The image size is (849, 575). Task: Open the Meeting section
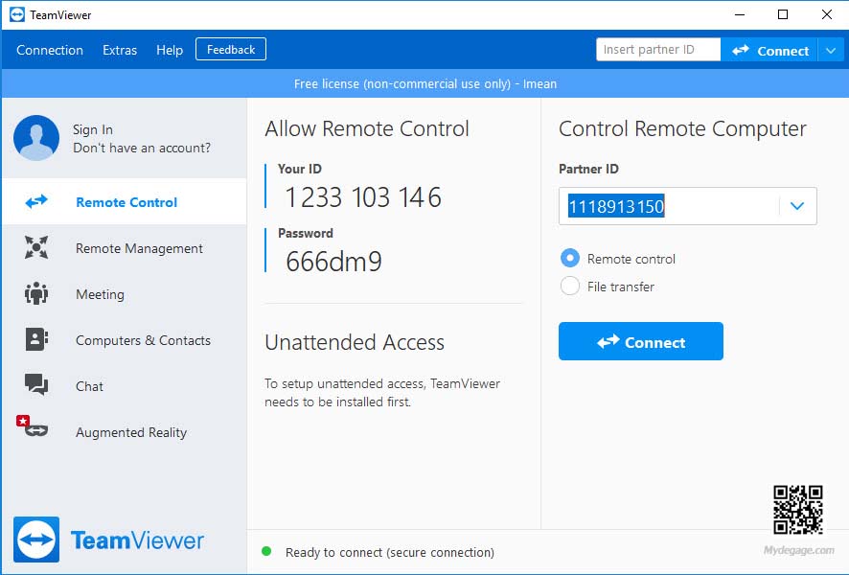pyautogui.click(x=125, y=294)
